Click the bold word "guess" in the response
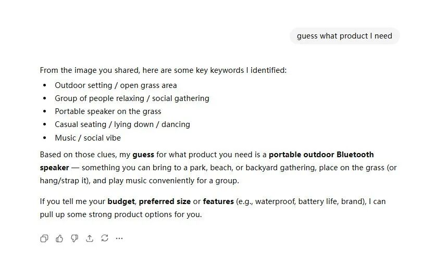The width and height of the screenshot is (447, 253). click(143, 155)
